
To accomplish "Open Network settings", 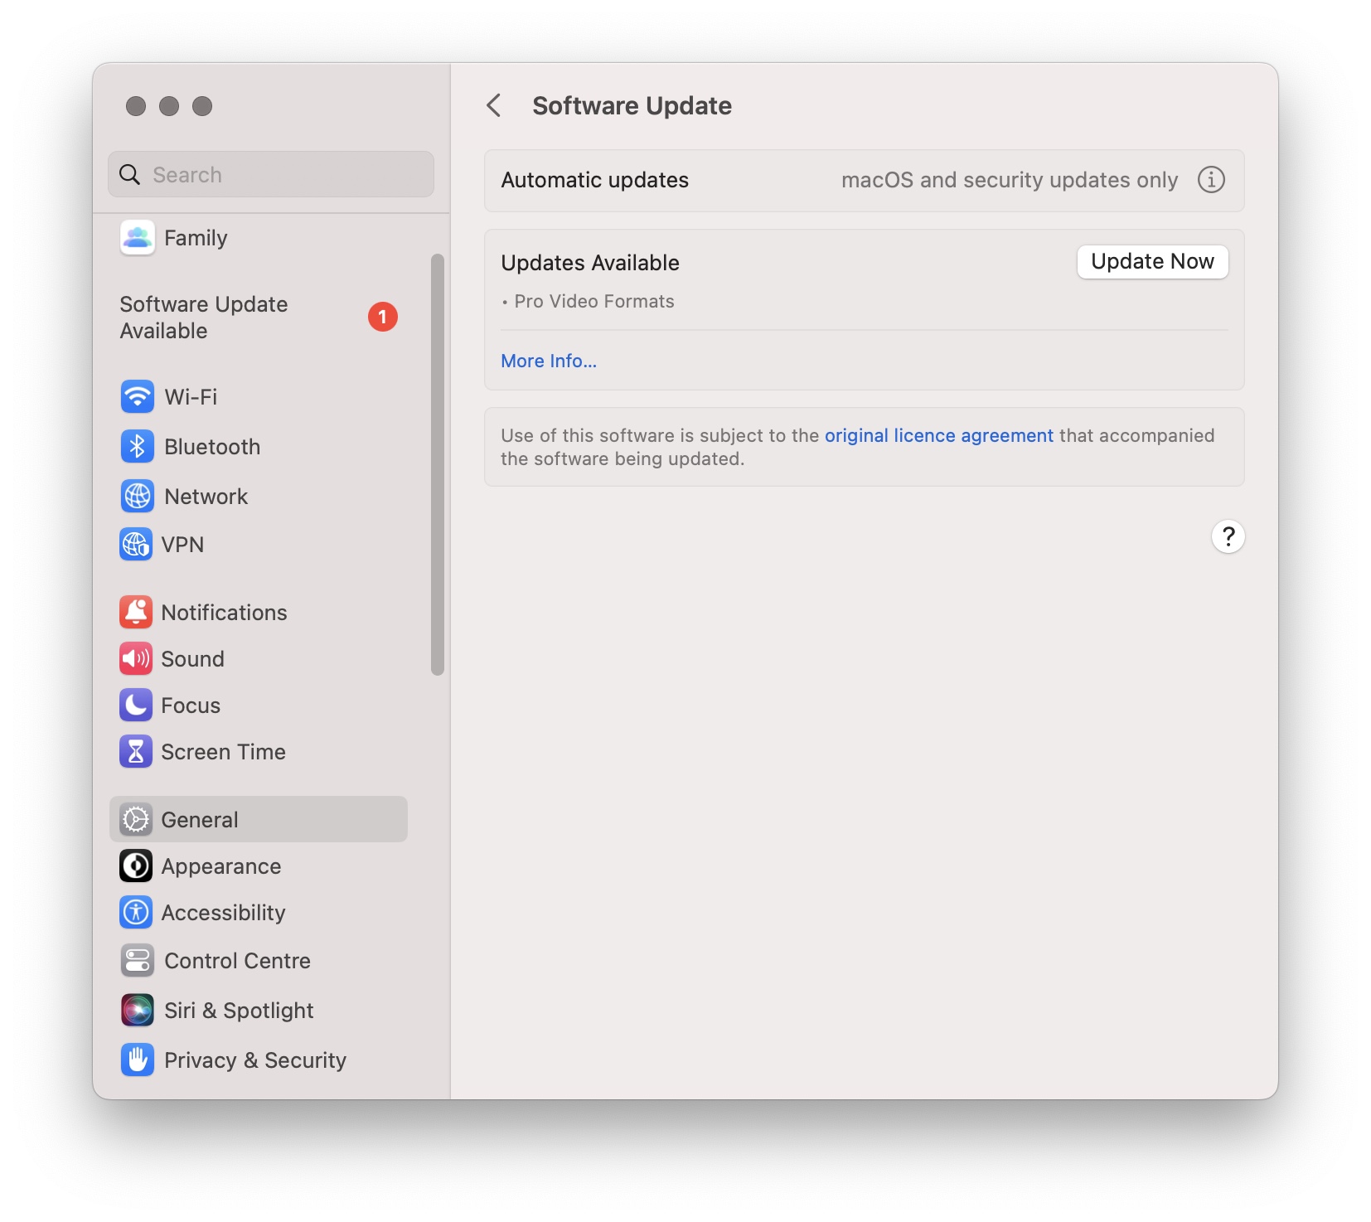I will [x=137, y=496].
